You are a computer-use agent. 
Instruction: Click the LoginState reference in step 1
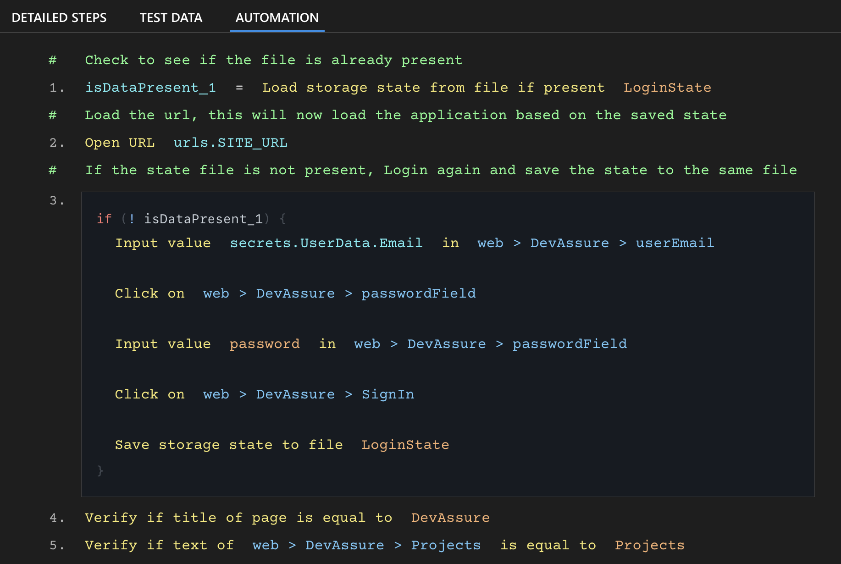[x=668, y=87]
